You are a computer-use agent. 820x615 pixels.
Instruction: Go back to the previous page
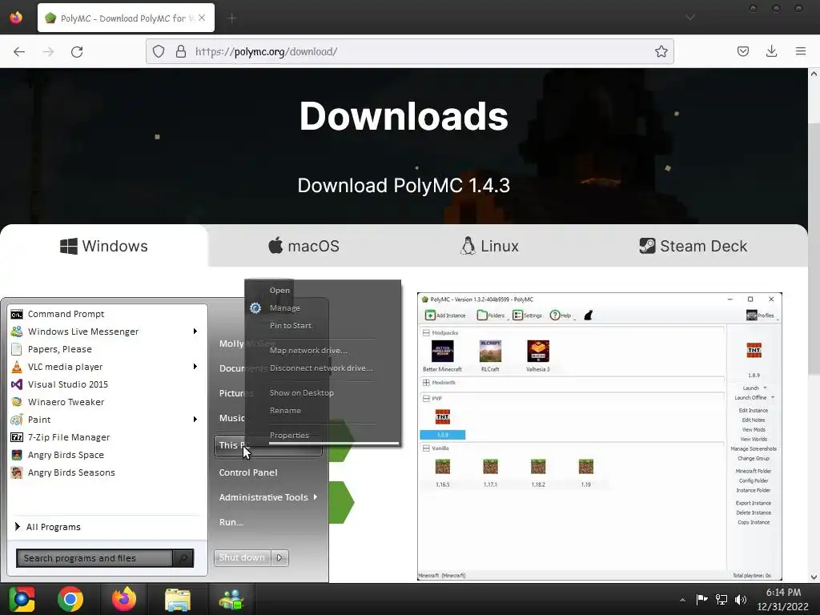pos(19,51)
